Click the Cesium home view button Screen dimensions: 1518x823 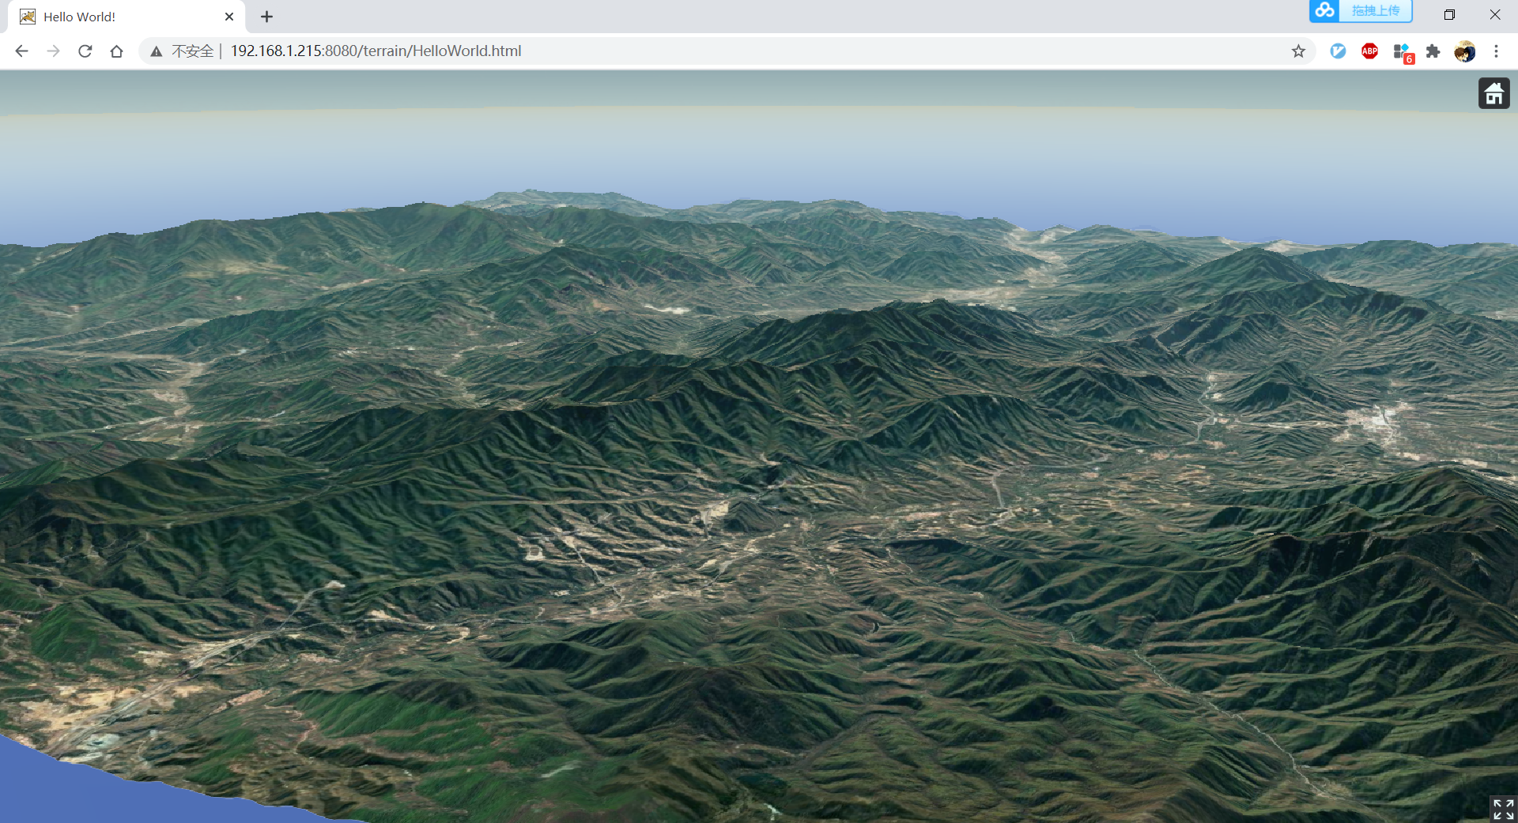pos(1493,93)
